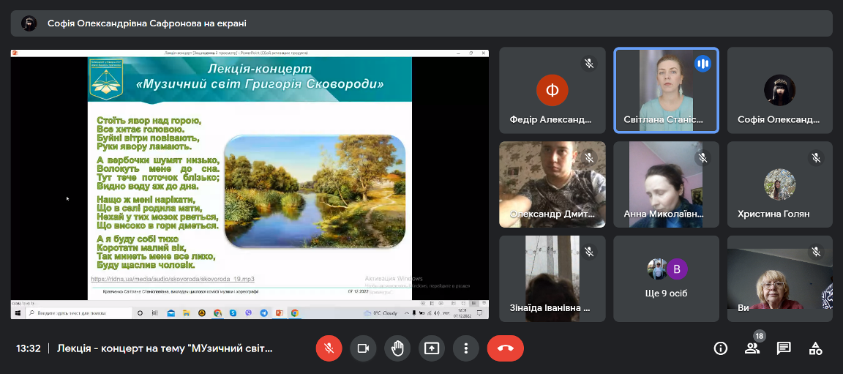Toggle the camera button off
The width and height of the screenshot is (843, 374).
(363, 348)
